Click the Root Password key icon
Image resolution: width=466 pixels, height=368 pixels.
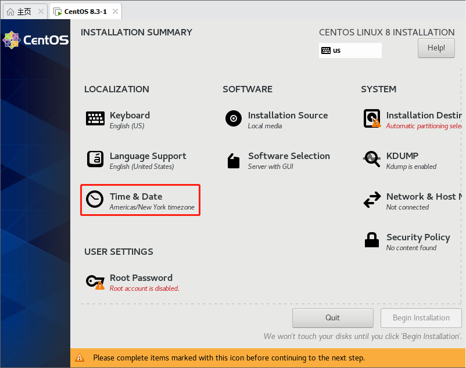click(x=95, y=282)
